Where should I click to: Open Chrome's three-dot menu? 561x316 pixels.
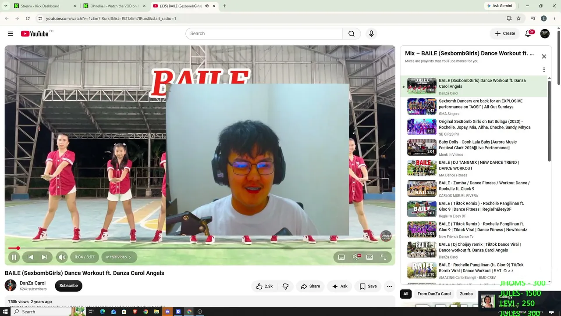coord(554,18)
